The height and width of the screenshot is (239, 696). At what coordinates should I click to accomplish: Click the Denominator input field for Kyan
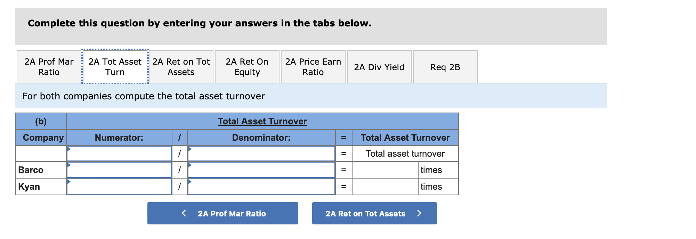pyautogui.click(x=261, y=187)
